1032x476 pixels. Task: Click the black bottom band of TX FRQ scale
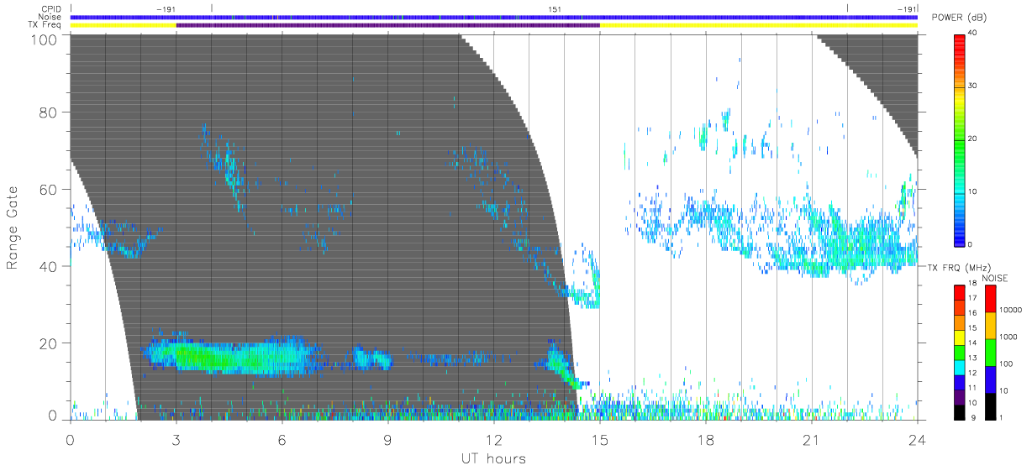click(x=960, y=412)
